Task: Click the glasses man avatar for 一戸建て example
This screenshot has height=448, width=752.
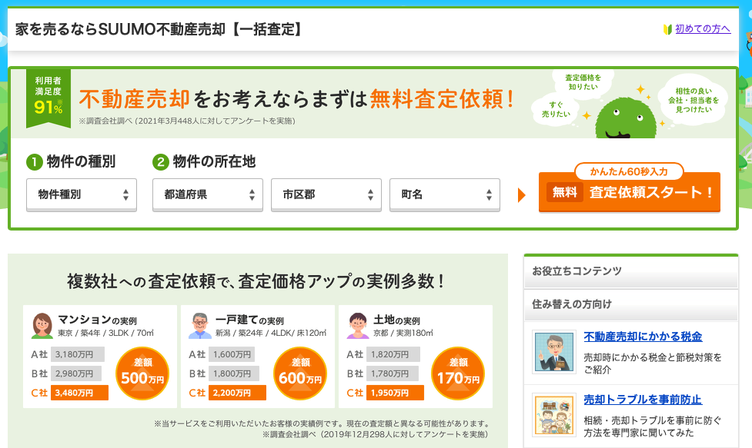Action: tap(200, 326)
